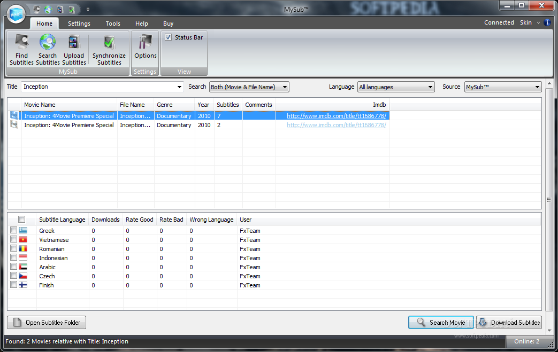Screen dimensions: 558x352
Task: Sort by Subtitle Language column header
Action: click(62, 220)
